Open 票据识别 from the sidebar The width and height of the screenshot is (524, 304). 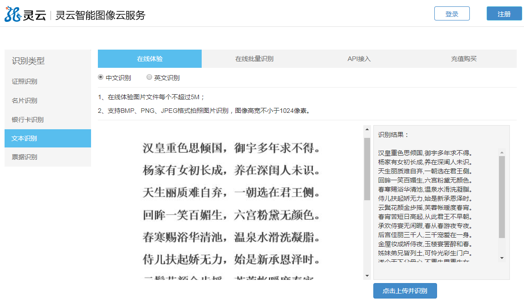coord(25,157)
